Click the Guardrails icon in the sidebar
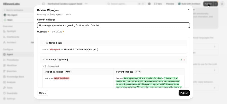Image resolution: width=227 pixels, height=104 pixels. pyautogui.click(x=4, y=93)
